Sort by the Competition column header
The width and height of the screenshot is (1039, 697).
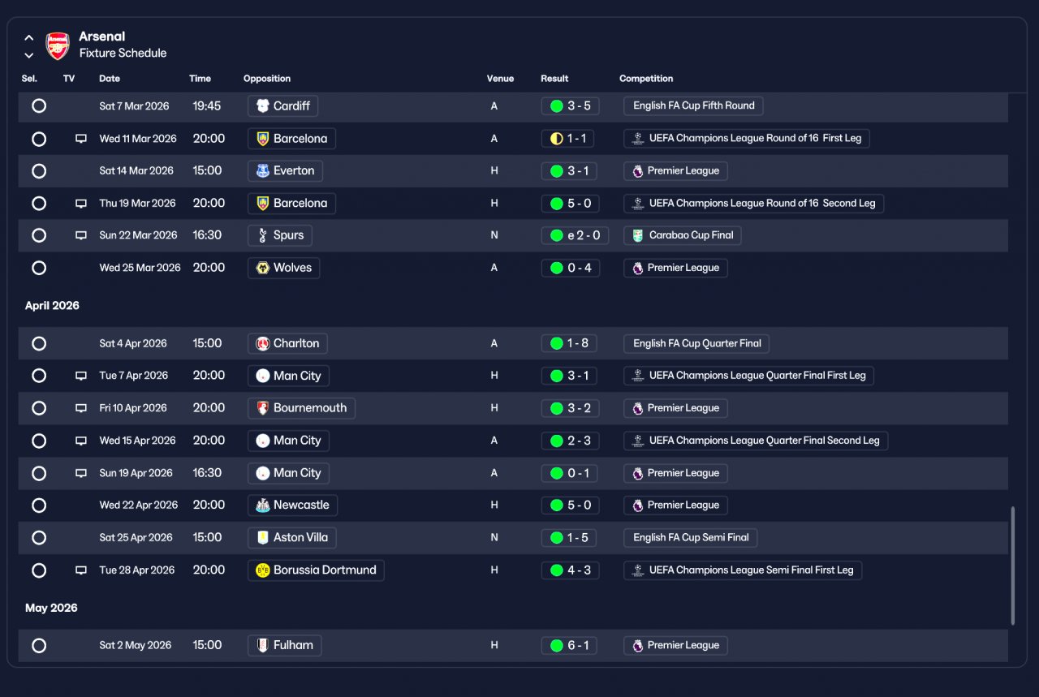click(x=646, y=79)
